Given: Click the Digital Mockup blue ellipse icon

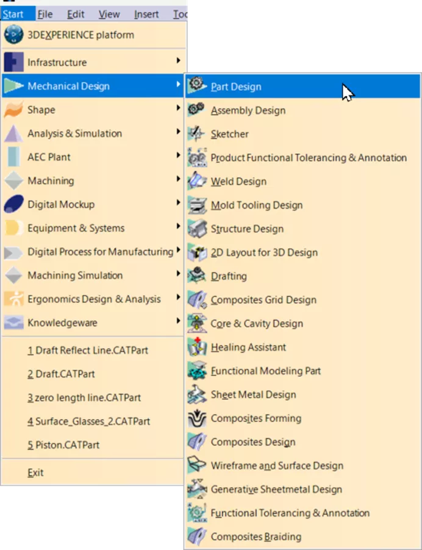Looking at the screenshot, I should pyautogui.click(x=13, y=204).
